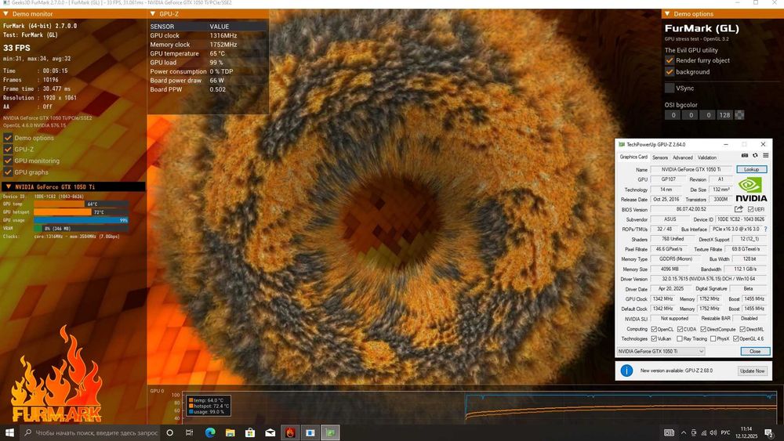This screenshot has height=441, width=784.
Task: Open the Advanced tab
Action: [x=683, y=157]
